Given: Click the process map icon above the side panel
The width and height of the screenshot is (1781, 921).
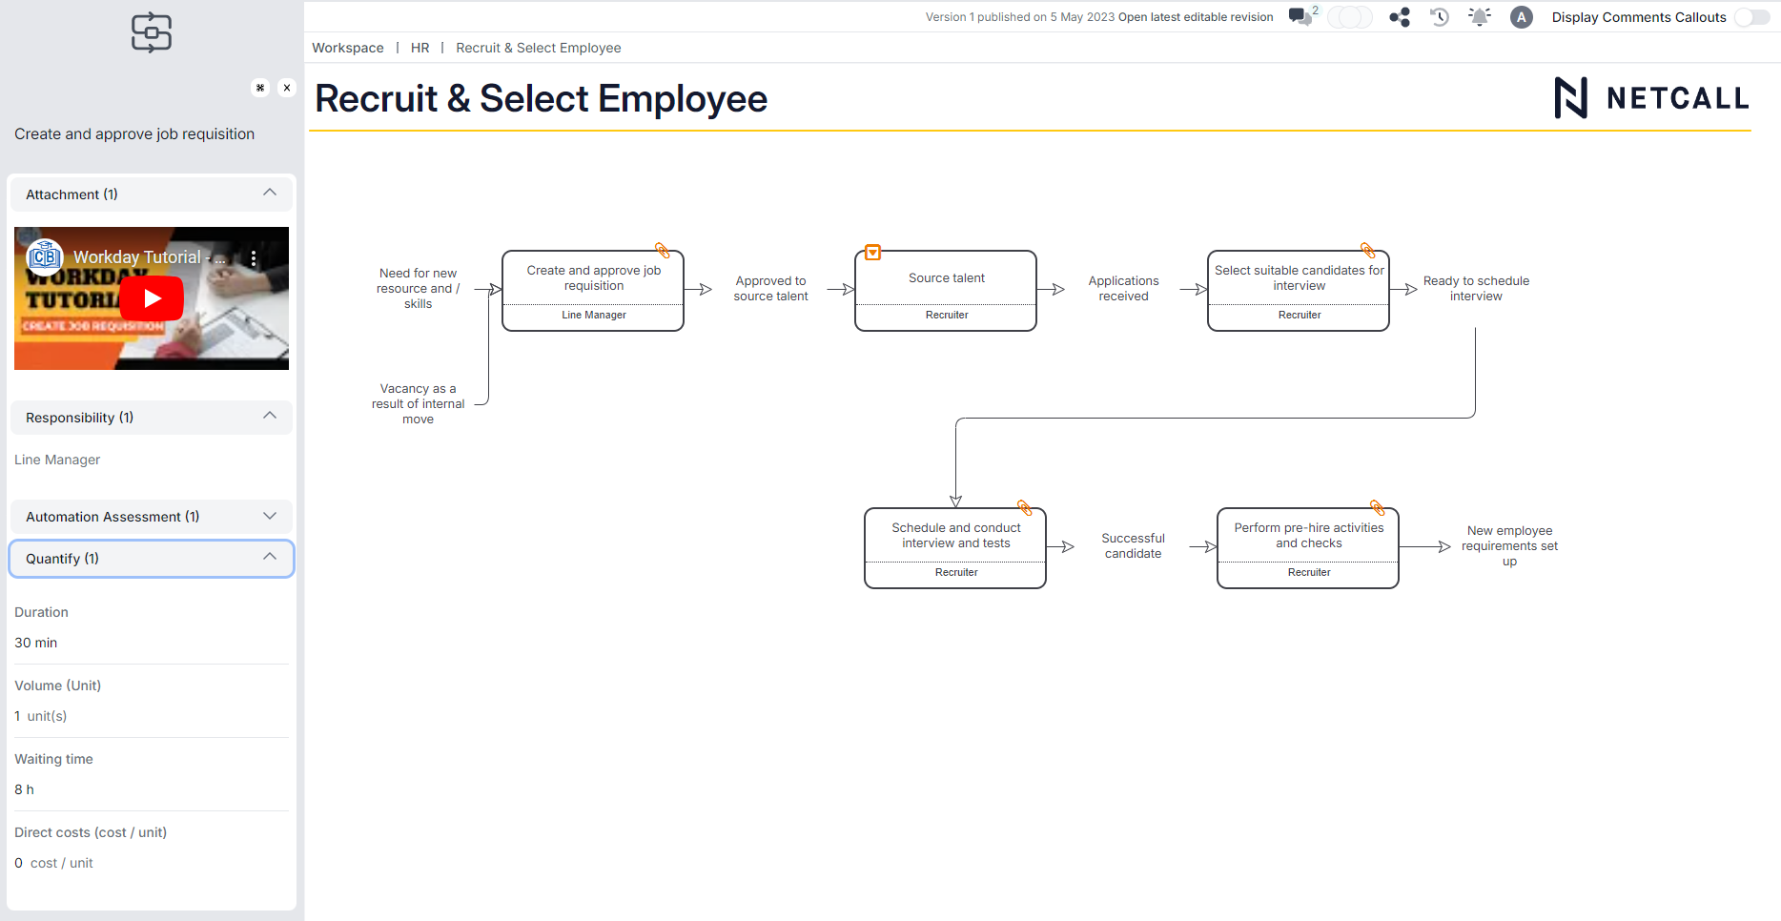Looking at the screenshot, I should tap(151, 32).
